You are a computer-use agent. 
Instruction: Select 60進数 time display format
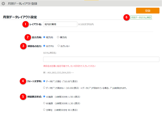[x=44, y=103]
